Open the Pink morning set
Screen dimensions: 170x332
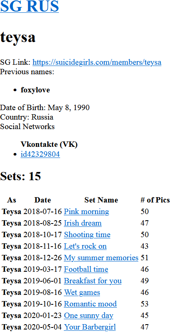point(86,212)
